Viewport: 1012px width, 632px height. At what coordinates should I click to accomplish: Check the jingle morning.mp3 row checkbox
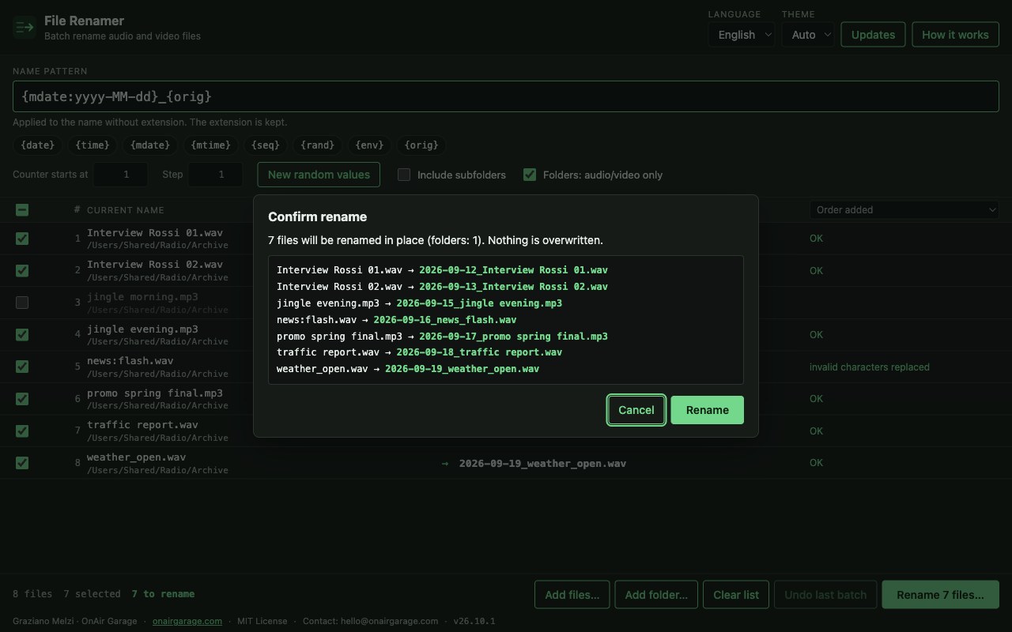(22, 303)
